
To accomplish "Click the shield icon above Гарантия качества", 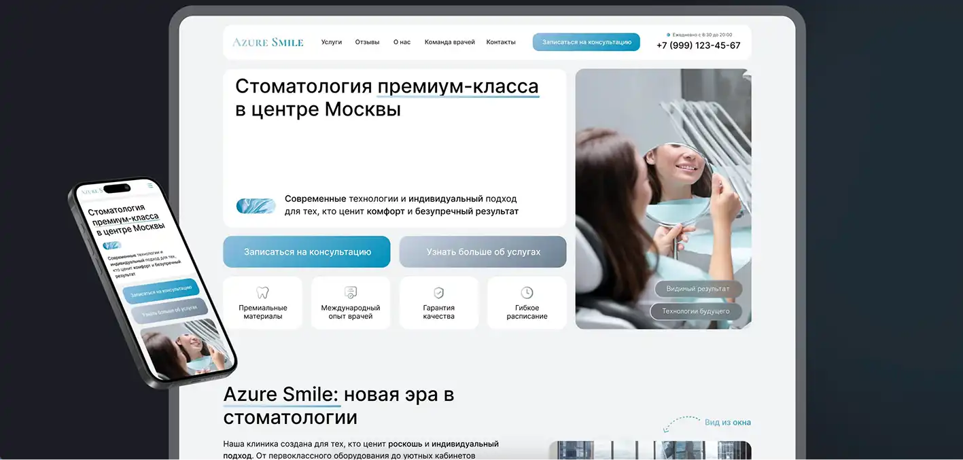I will click(x=439, y=293).
